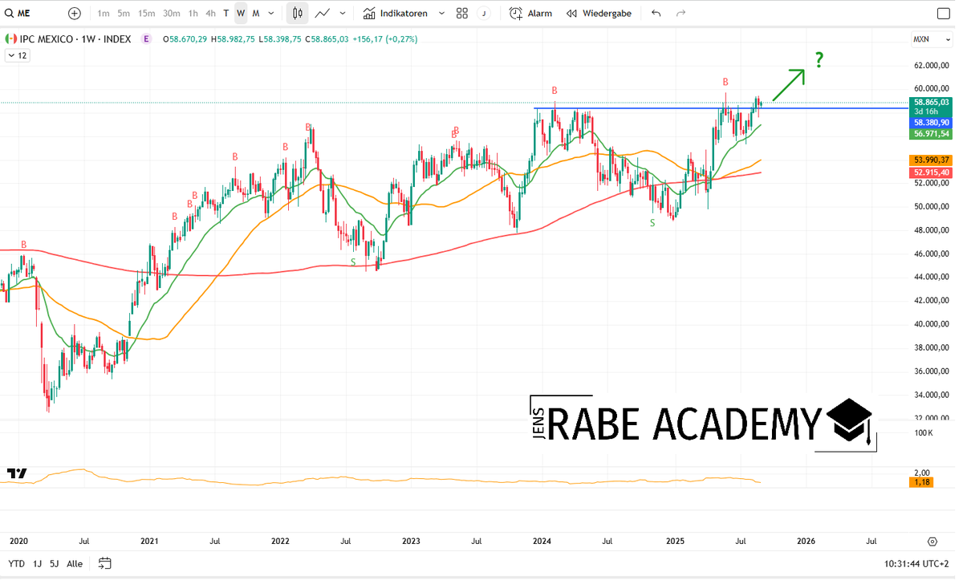Open the indicator templates grid icon

coord(462,13)
